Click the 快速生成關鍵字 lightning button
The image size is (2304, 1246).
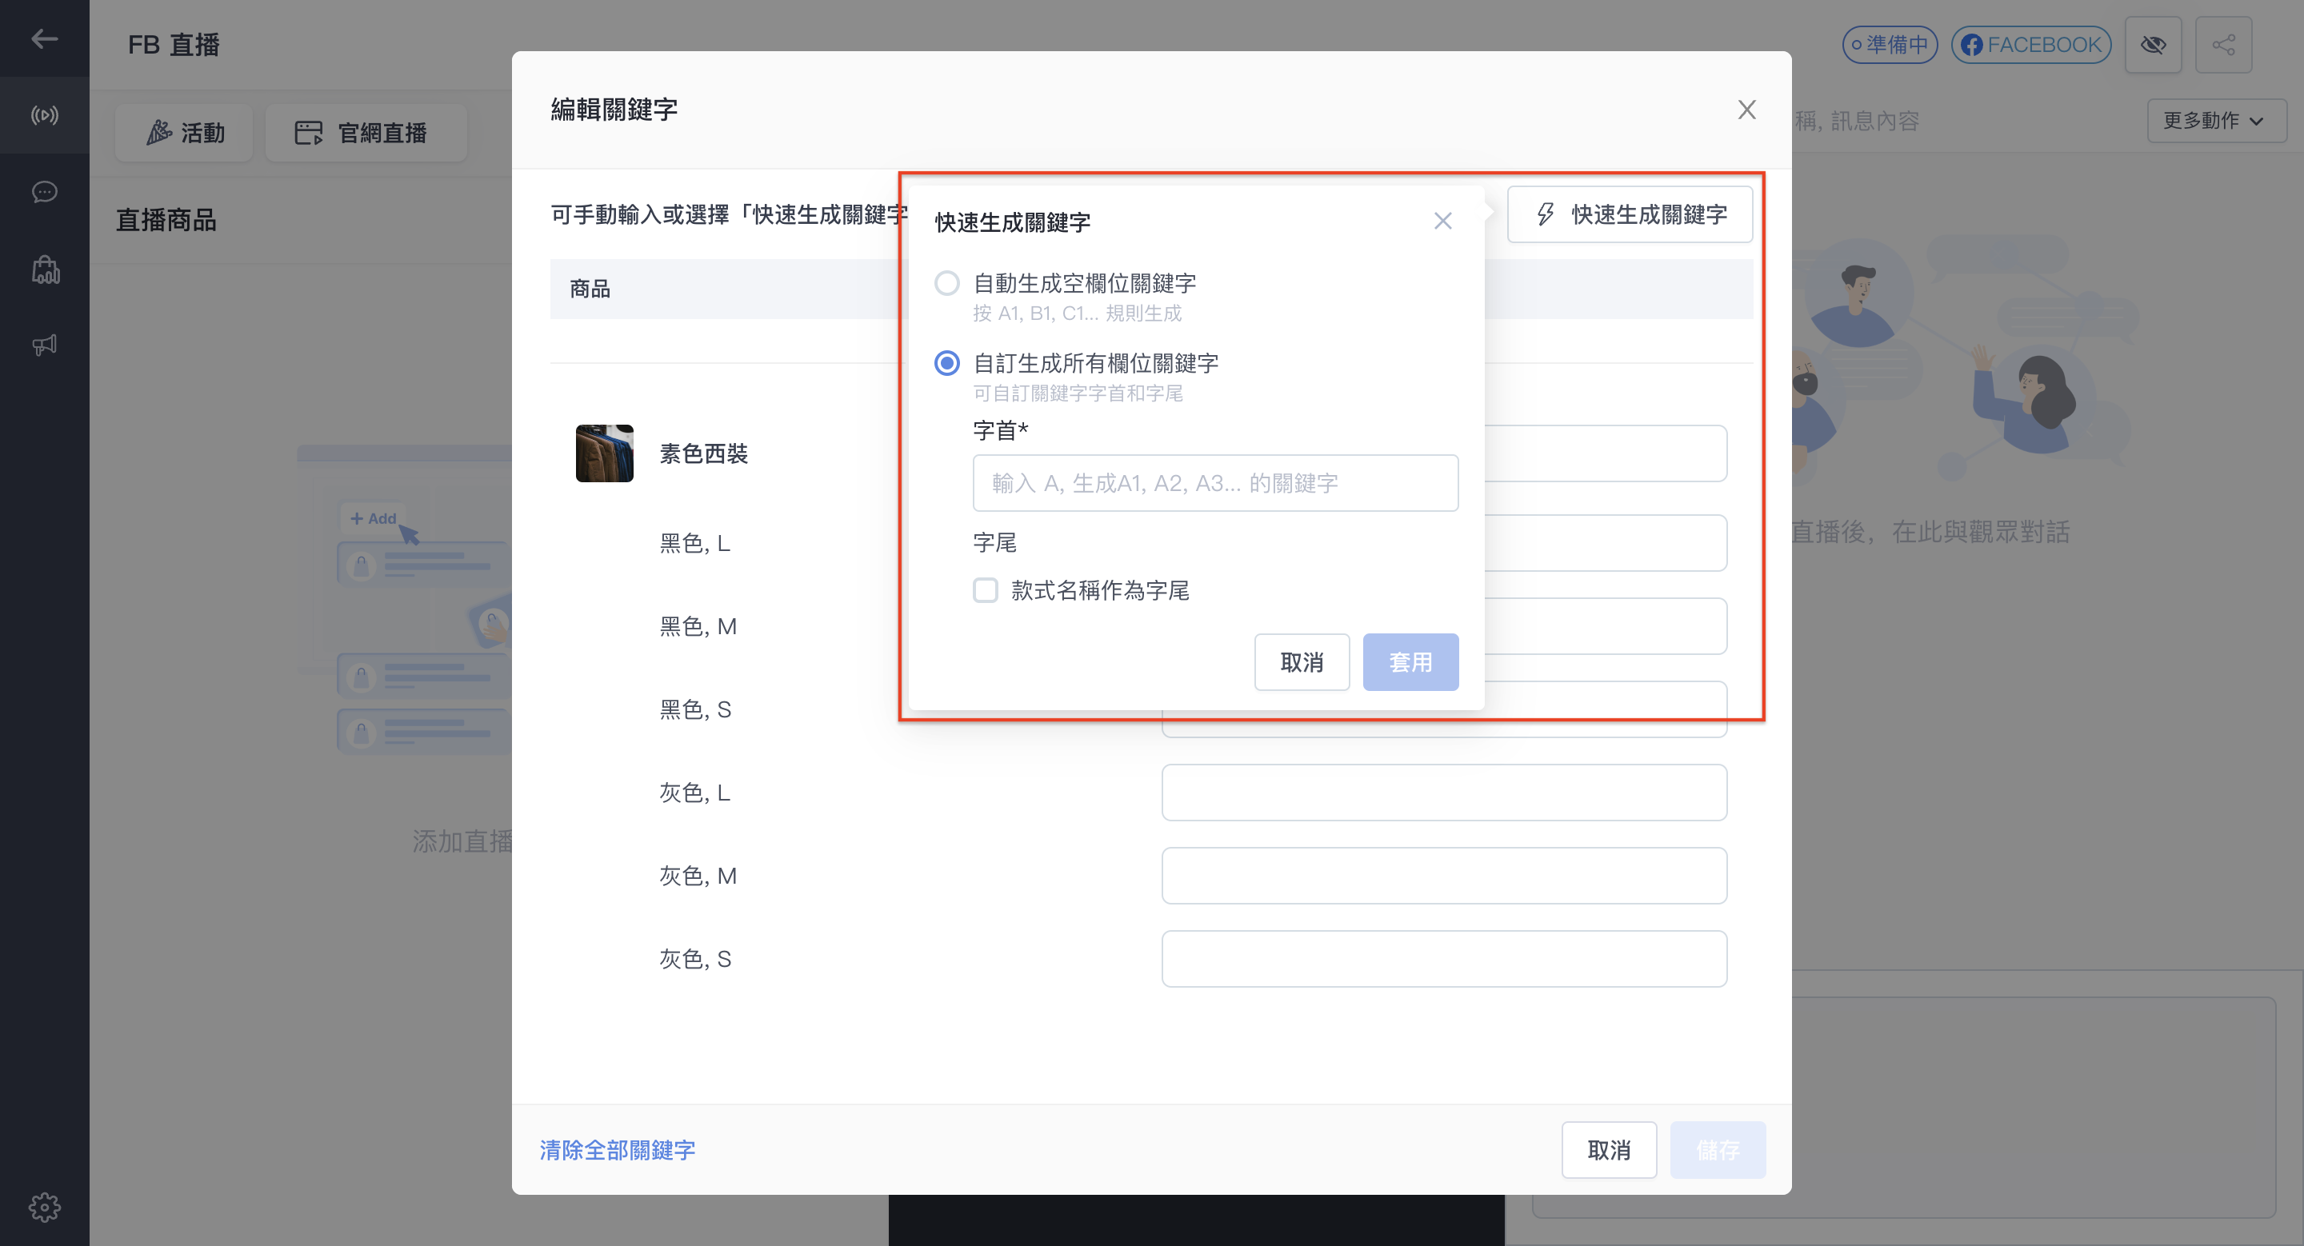pyautogui.click(x=1630, y=214)
